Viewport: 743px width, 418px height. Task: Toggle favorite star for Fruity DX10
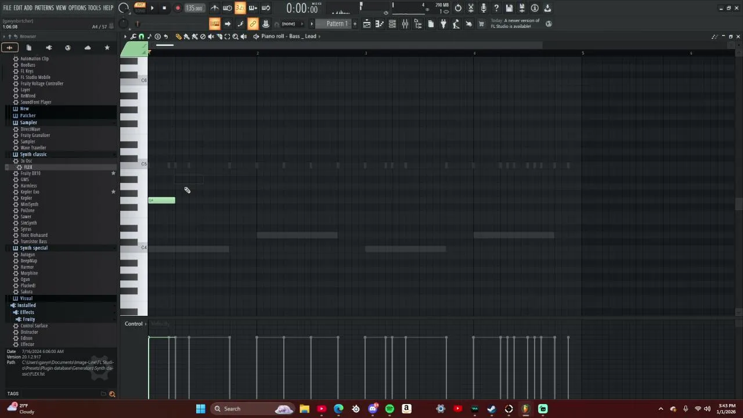[x=113, y=174]
